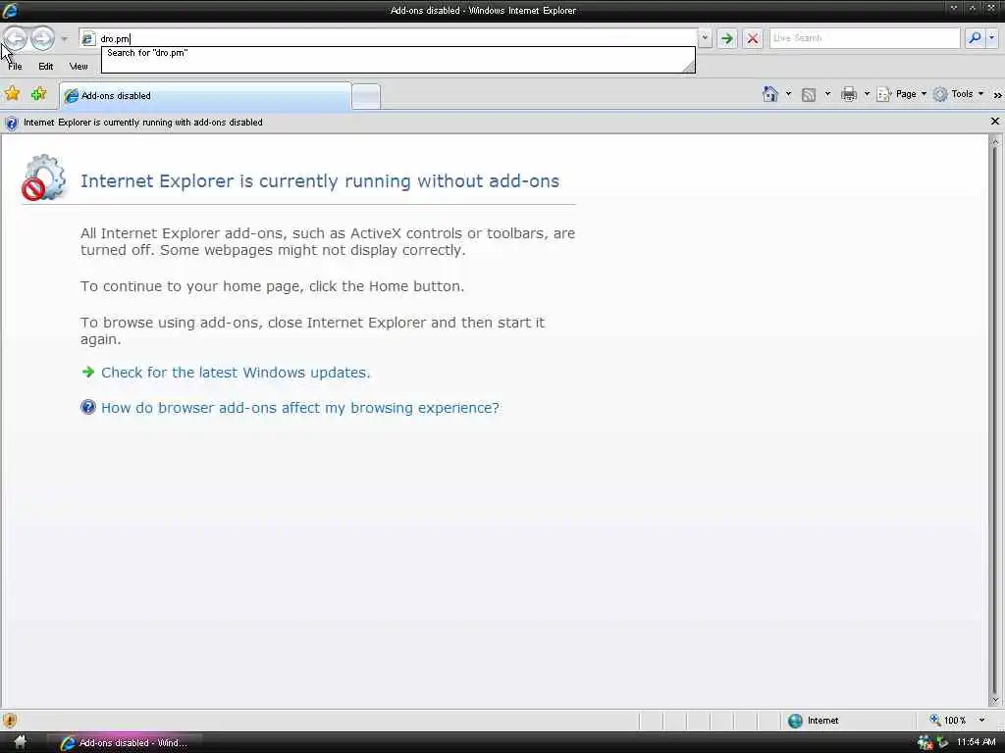The height and width of the screenshot is (753, 1005).
Task: Open a new tab button
Action: click(x=366, y=97)
